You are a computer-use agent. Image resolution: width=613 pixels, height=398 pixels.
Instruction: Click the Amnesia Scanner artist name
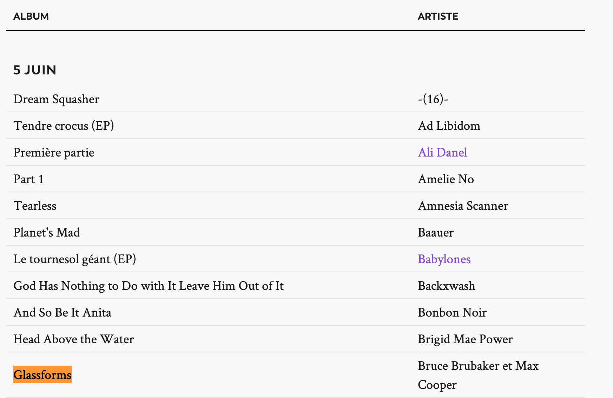463,206
